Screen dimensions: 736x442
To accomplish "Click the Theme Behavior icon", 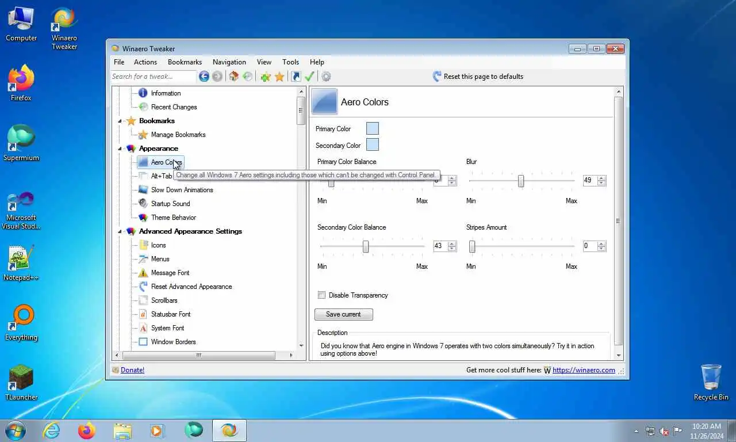I will point(143,218).
